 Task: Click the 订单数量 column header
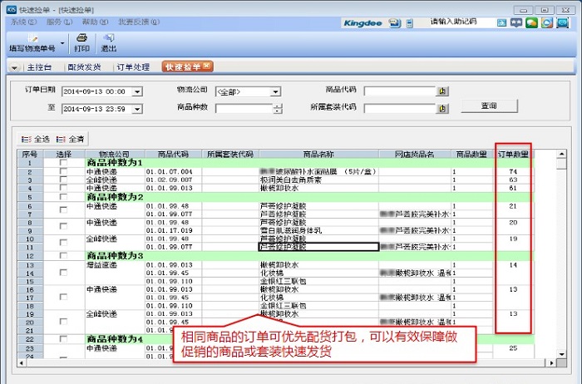pyautogui.click(x=513, y=154)
